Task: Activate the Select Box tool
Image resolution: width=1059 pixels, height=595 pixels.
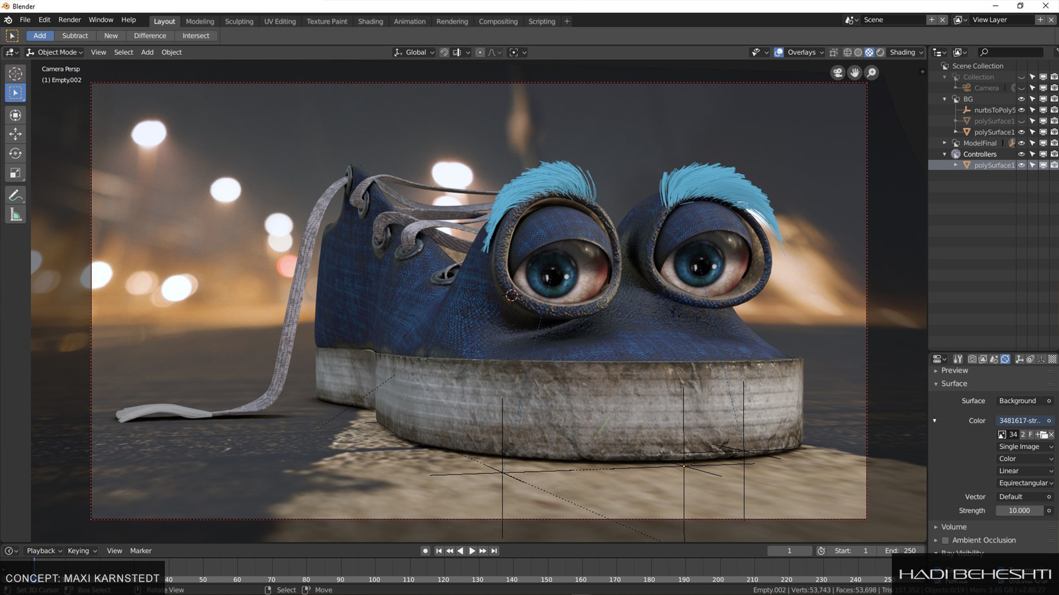Action: click(x=16, y=93)
